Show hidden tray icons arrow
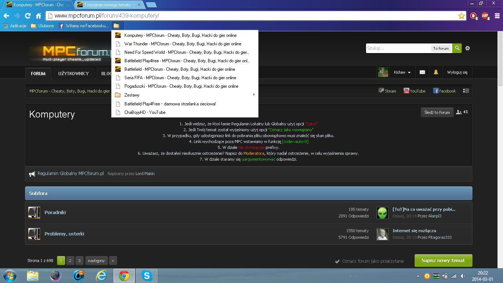Image resolution: width=503 pixels, height=283 pixels. click(x=418, y=276)
